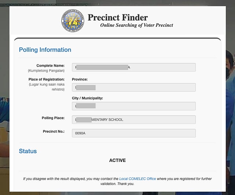The image size is (235, 195).
Task: Click the COMELEC seal logo
Action: click(72, 20)
